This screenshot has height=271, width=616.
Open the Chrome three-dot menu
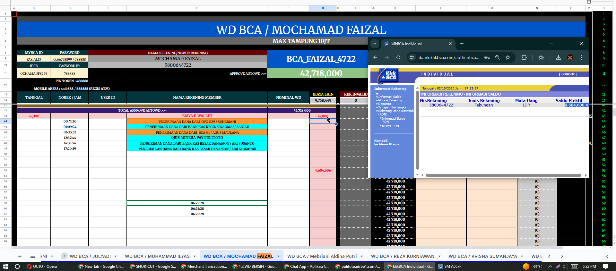tap(582, 57)
